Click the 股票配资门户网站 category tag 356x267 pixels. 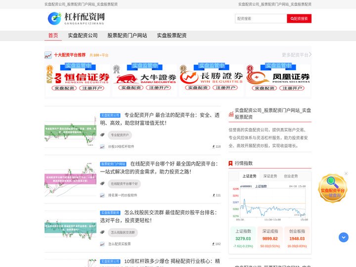point(113,164)
